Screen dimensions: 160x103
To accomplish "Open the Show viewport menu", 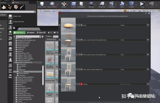I will (61, 11).
